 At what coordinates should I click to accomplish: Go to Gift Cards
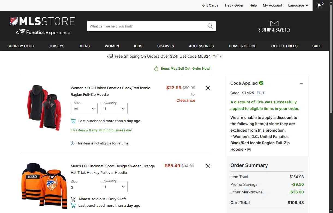coord(210,5)
